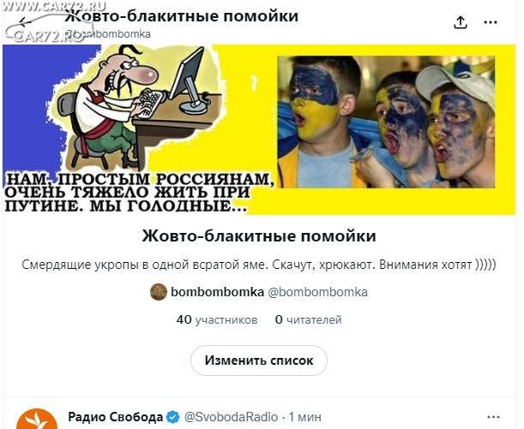This screenshot has height=429, width=524.
Task: Click the page header title Жовто-блакитные помойки
Action: (182, 16)
